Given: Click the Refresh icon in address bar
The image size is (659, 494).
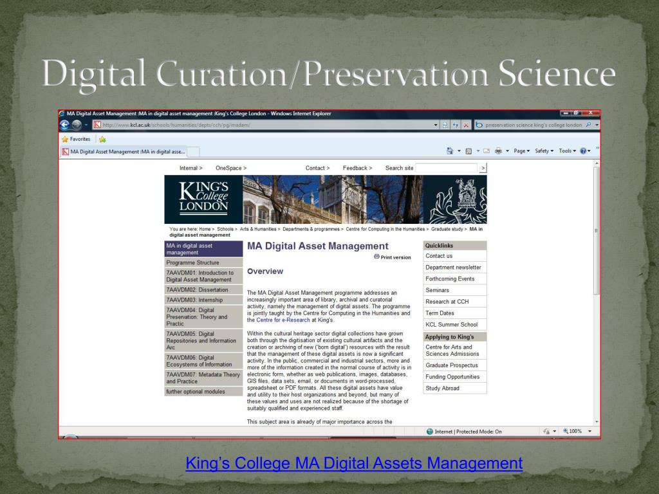Looking at the screenshot, I should 456,125.
